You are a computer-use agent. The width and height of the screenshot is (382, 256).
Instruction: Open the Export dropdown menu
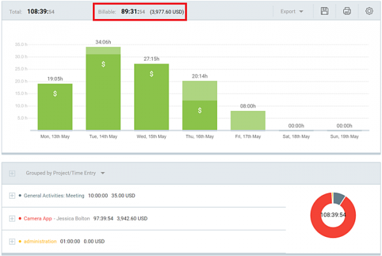click(x=292, y=11)
